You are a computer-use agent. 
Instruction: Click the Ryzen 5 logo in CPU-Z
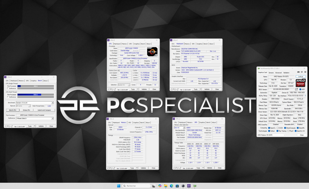point(152,52)
